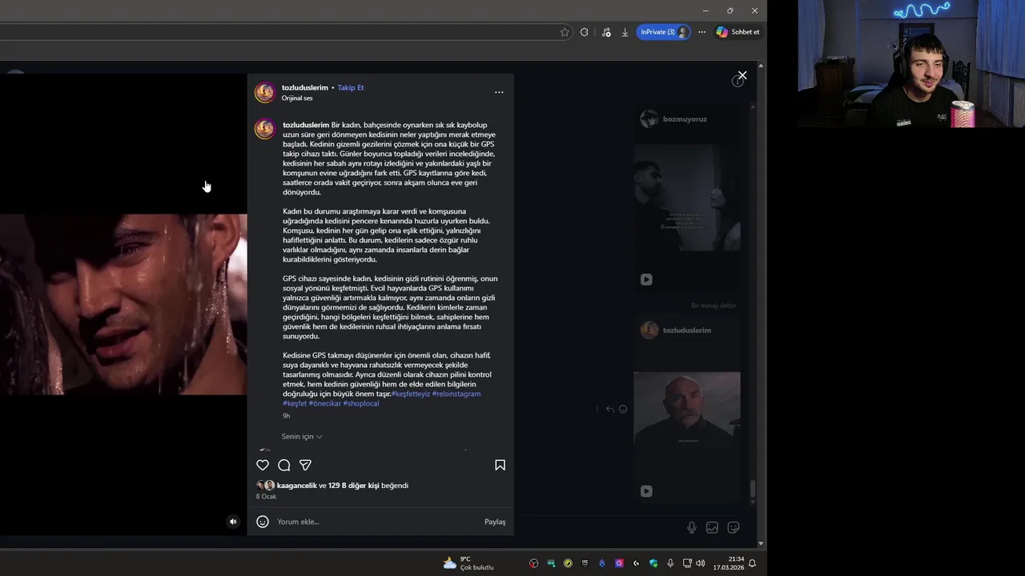Image resolution: width=1025 pixels, height=576 pixels.
Task: Open the #reelsinstagram hashtag
Action: (456, 394)
